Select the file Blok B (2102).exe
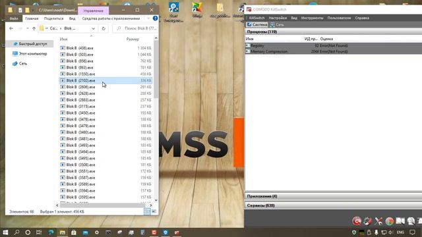This screenshot has height=237, width=422. tap(105, 80)
